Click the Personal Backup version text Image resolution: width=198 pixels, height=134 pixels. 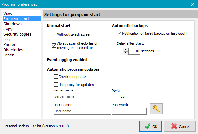[36, 126]
